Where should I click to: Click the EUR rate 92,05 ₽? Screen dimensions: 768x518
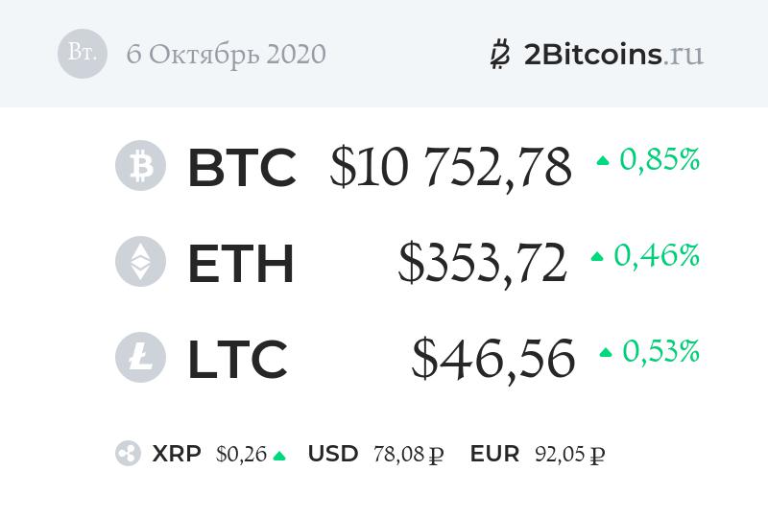[569, 455]
